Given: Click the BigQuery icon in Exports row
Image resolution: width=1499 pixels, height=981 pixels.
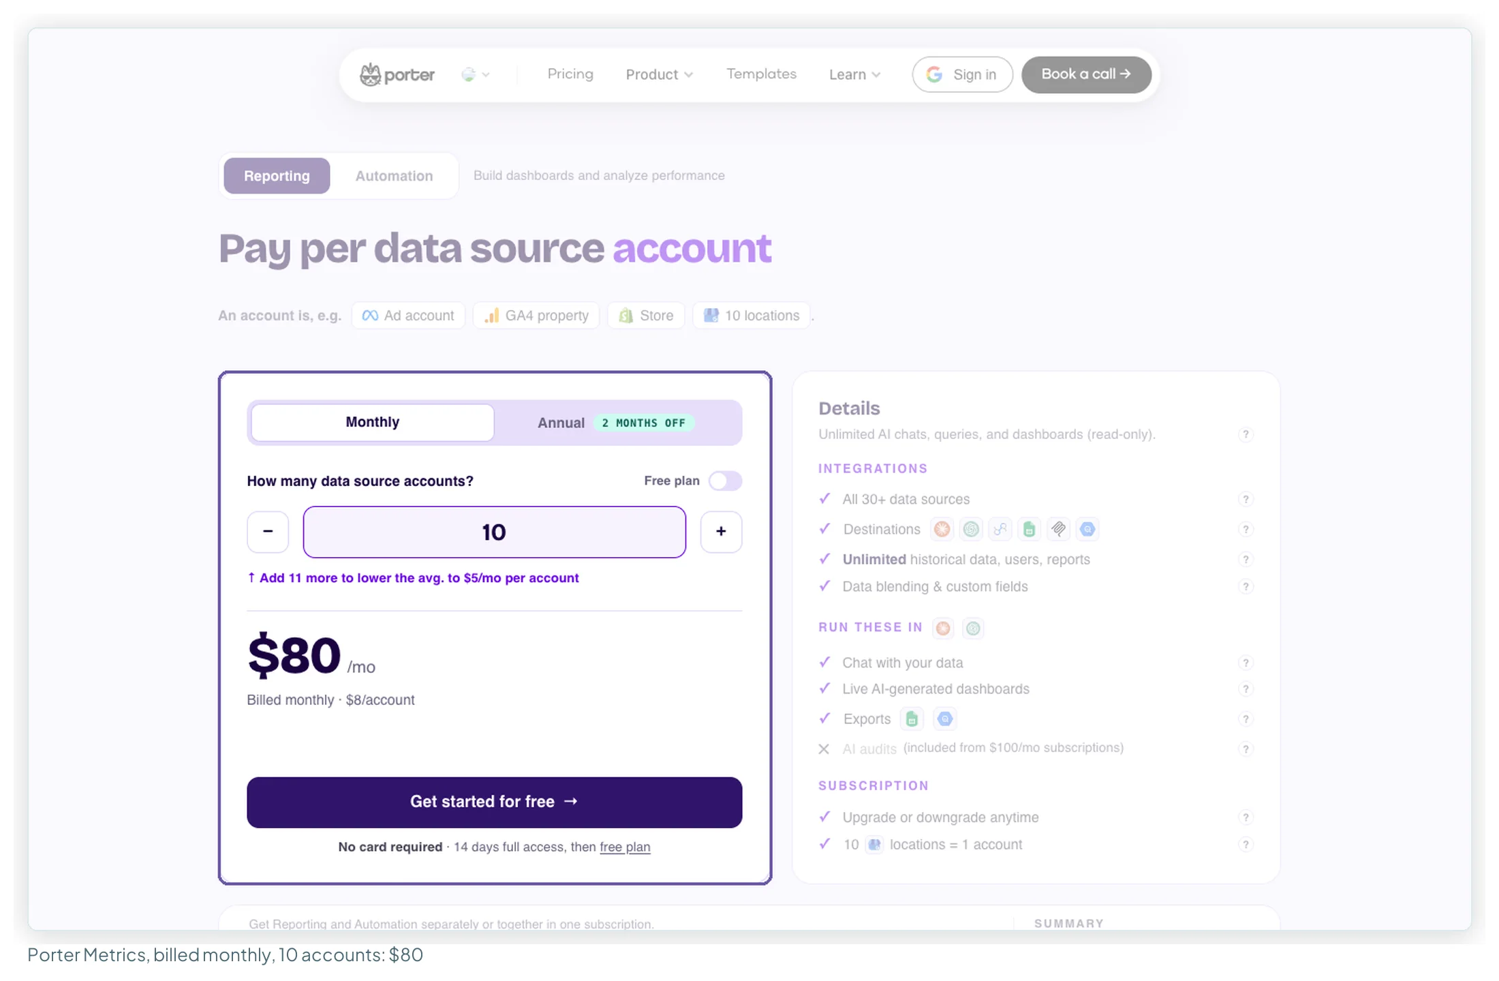Looking at the screenshot, I should (x=944, y=719).
